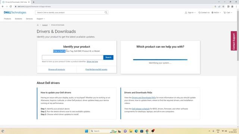Image resolution: width=239 pixels, height=134 pixels.
Task: Close the Drivers & Downloads tab
Action: point(29,2)
